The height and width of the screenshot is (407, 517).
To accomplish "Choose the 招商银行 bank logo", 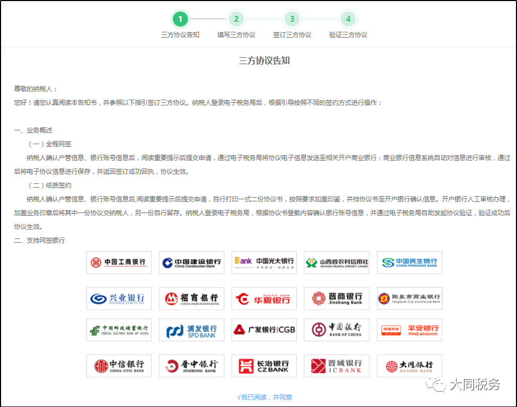I will tap(191, 298).
